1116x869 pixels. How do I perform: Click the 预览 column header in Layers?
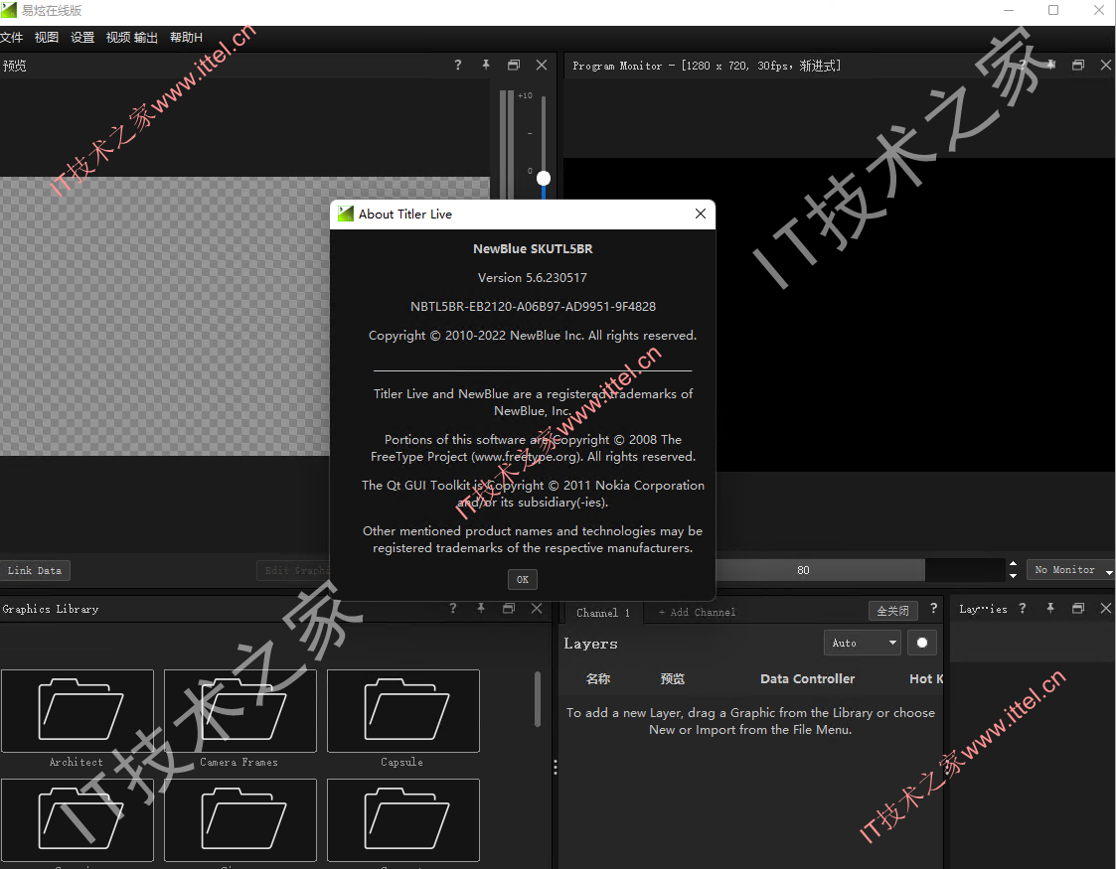[673, 679]
